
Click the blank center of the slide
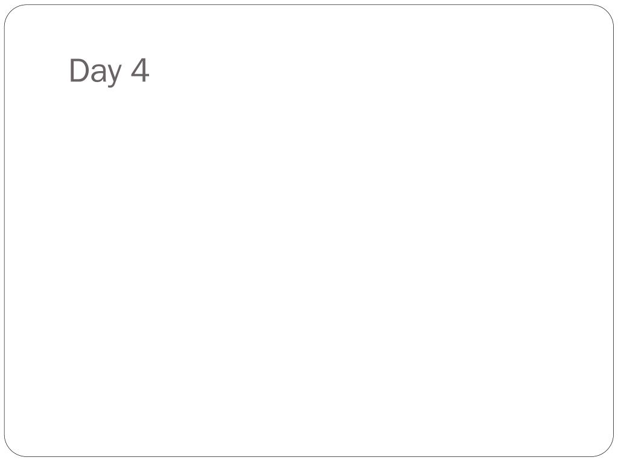point(309,231)
